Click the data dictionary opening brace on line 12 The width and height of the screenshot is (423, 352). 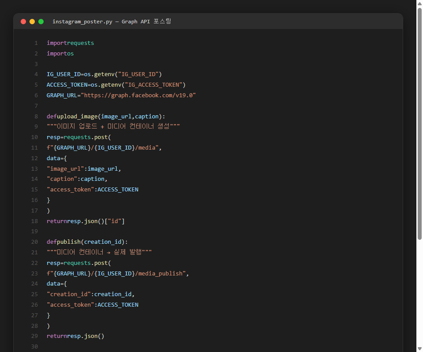(x=66, y=158)
